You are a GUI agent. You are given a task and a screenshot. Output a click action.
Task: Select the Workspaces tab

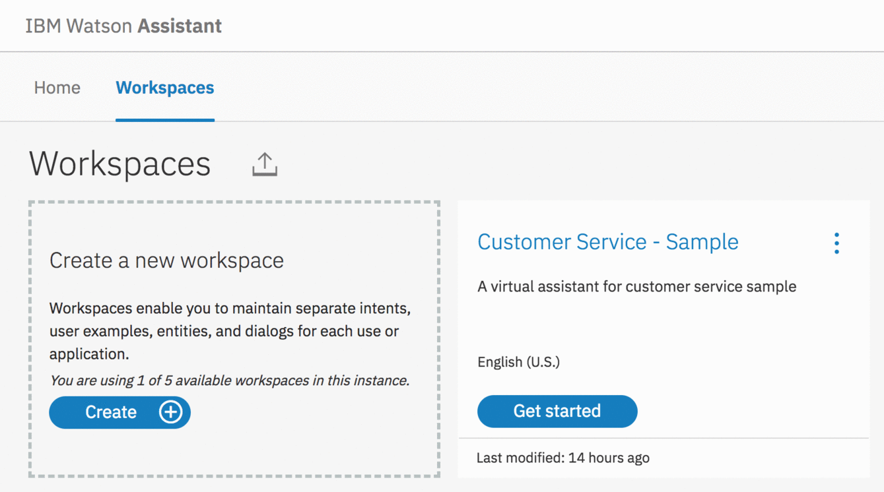pyautogui.click(x=165, y=88)
